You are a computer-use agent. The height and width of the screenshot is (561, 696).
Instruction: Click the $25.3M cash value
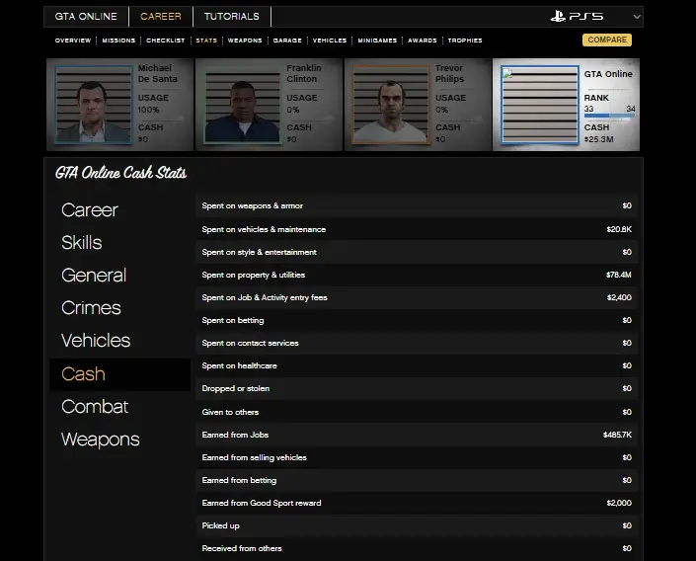pos(599,139)
